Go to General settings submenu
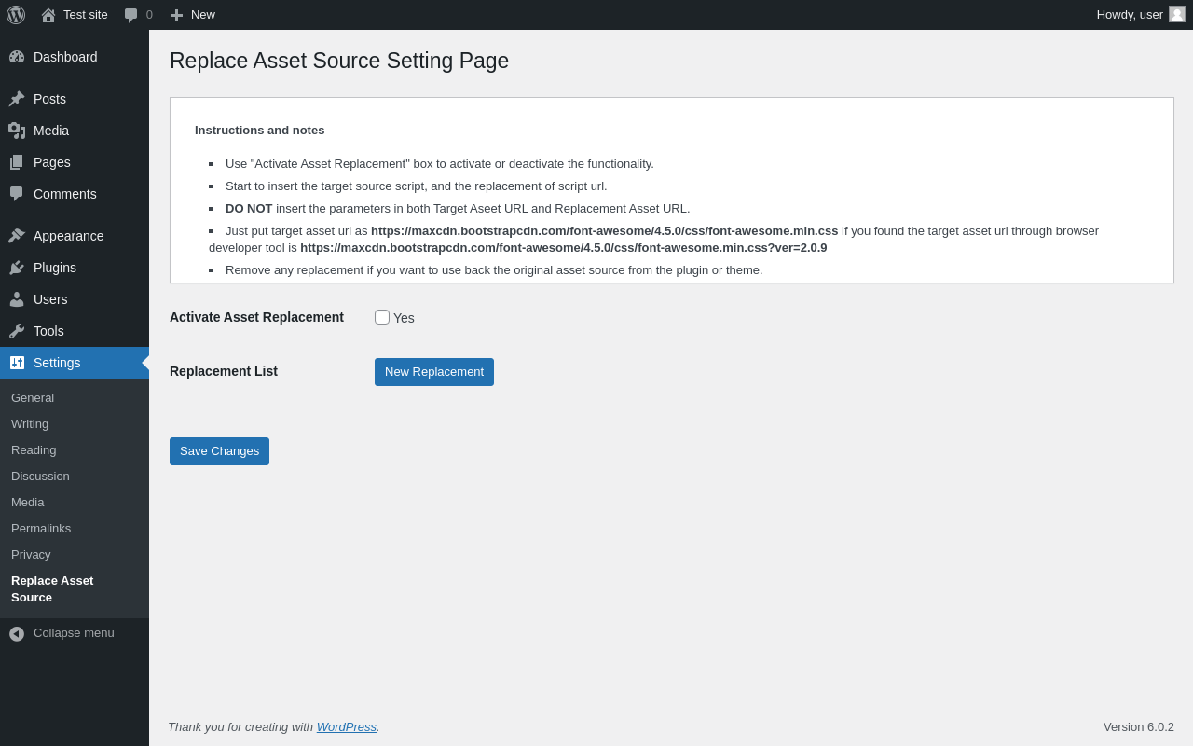Image resolution: width=1193 pixels, height=746 pixels. point(33,398)
